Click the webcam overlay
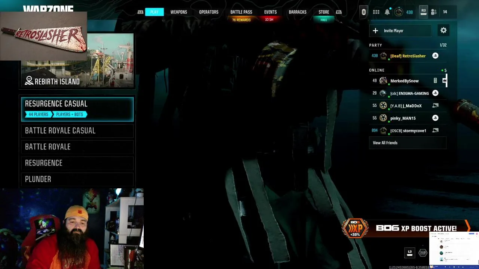The width and height of the screenshot is (479, 269). tap(72, 229)
